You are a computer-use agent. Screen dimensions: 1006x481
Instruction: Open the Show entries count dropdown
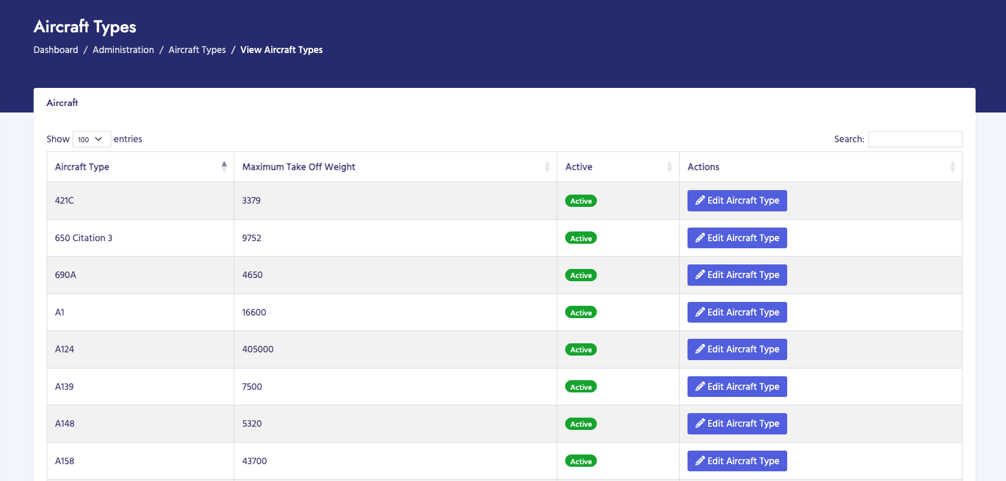[x=91, y=139]
